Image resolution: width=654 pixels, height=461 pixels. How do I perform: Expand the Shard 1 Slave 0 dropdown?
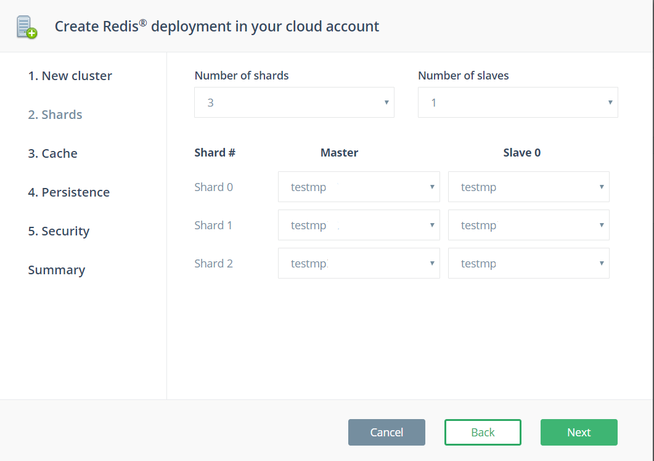coord(528,225)
